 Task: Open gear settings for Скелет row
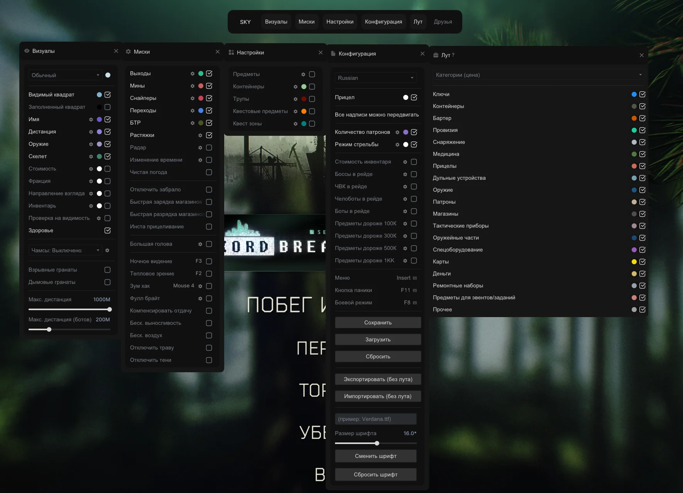point(91,157)
